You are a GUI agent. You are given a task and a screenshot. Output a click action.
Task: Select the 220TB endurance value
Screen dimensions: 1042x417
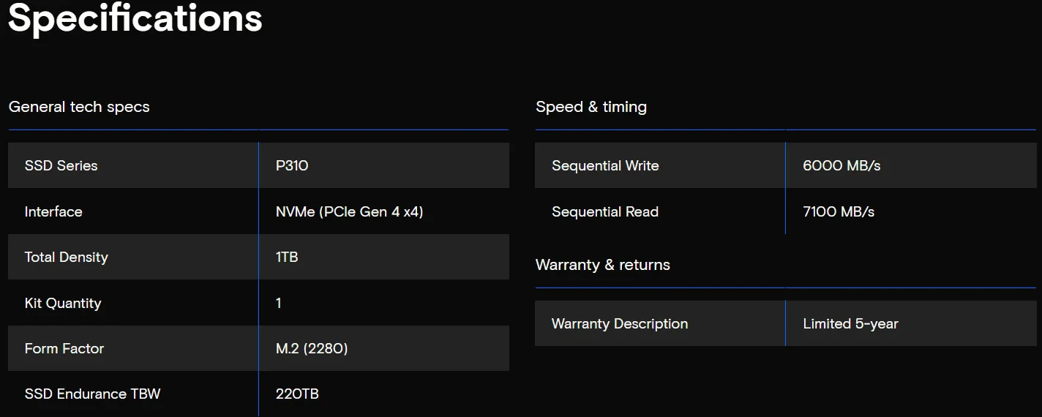pyautogui.click(x=297, y=394)
